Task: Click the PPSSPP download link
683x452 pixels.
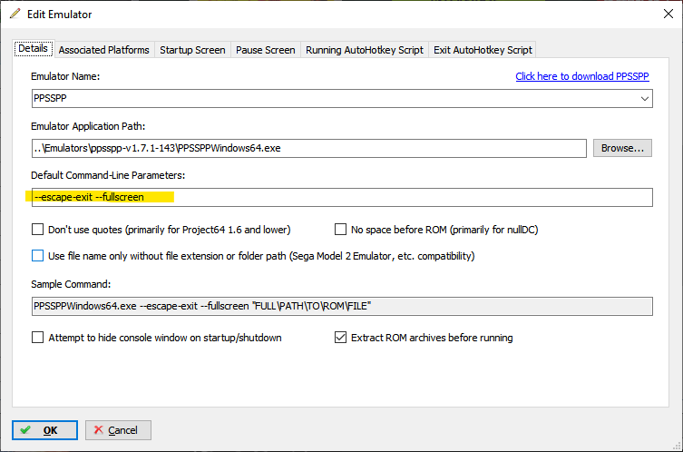Action: [583, 77]
